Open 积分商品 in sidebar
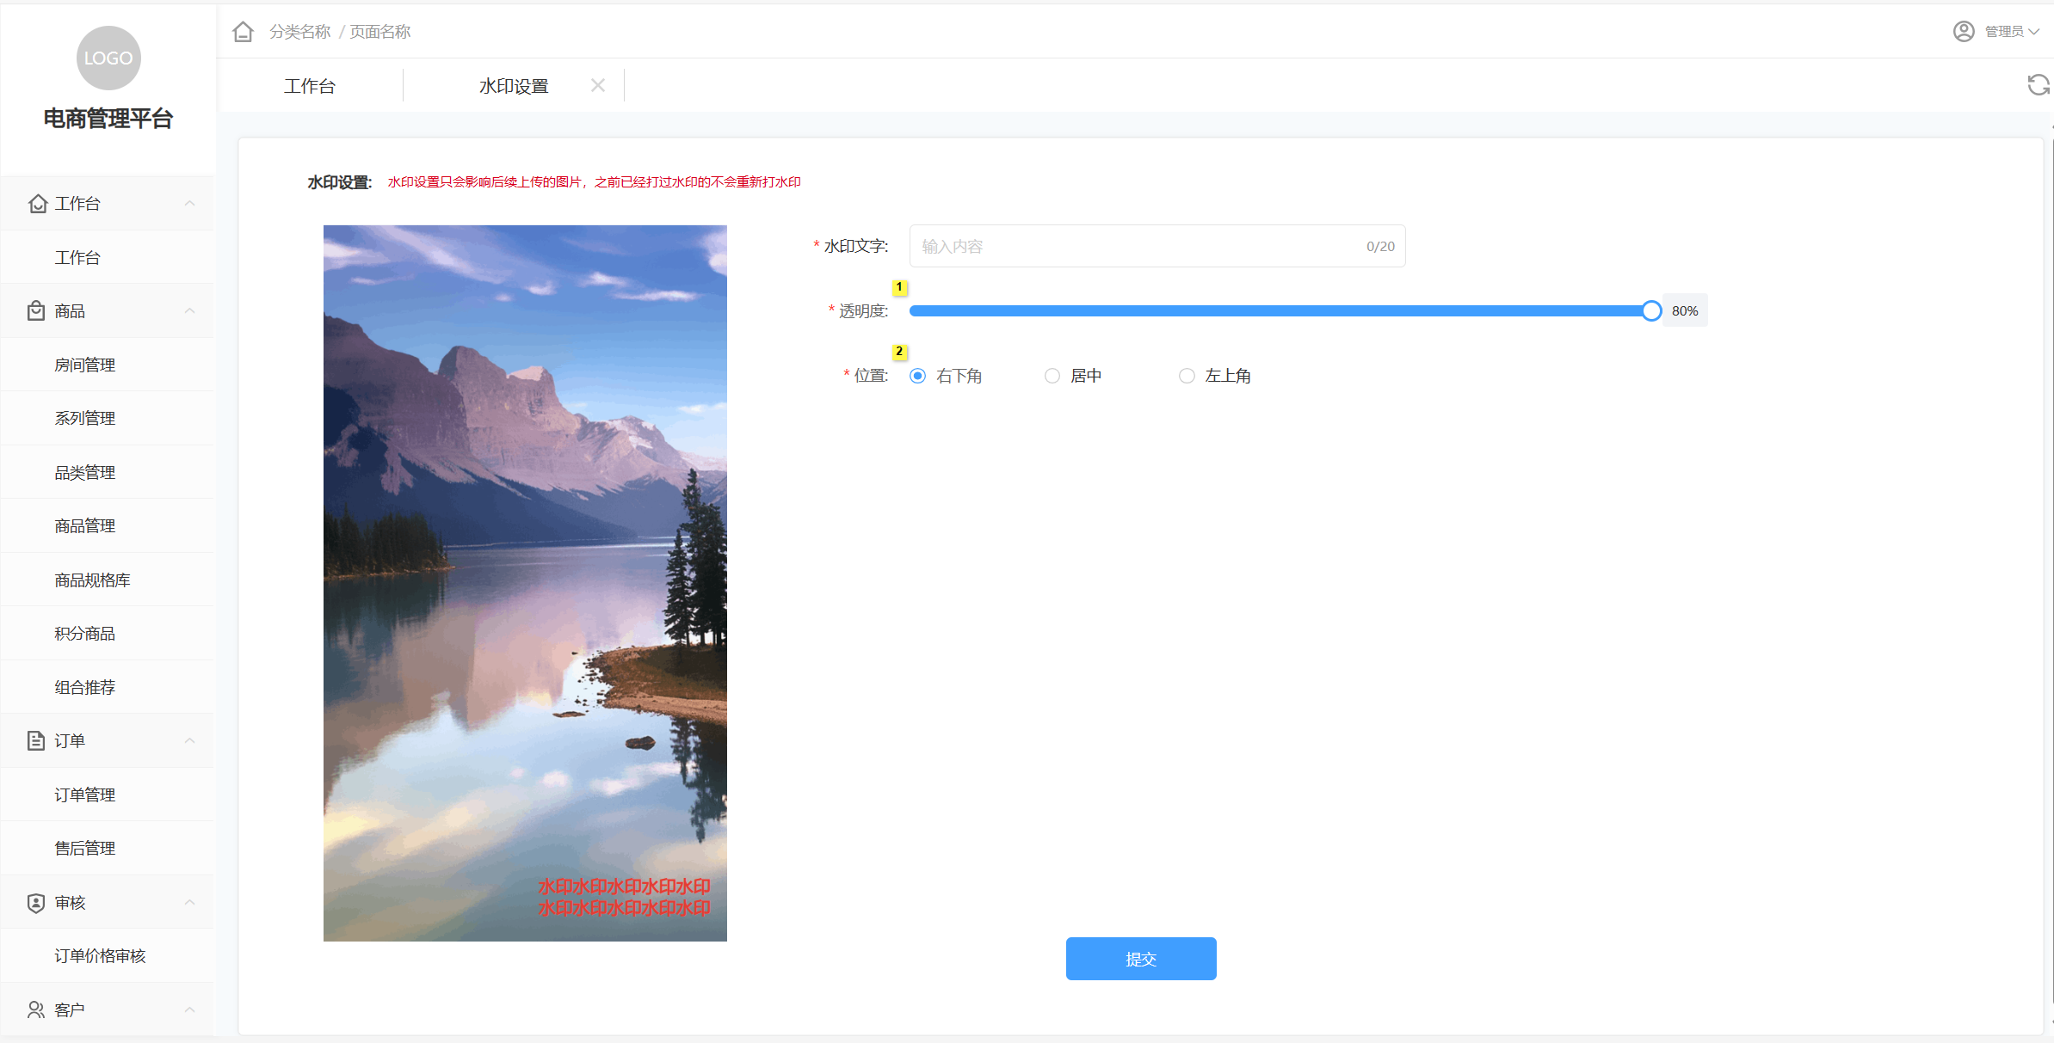 [108, 634]
